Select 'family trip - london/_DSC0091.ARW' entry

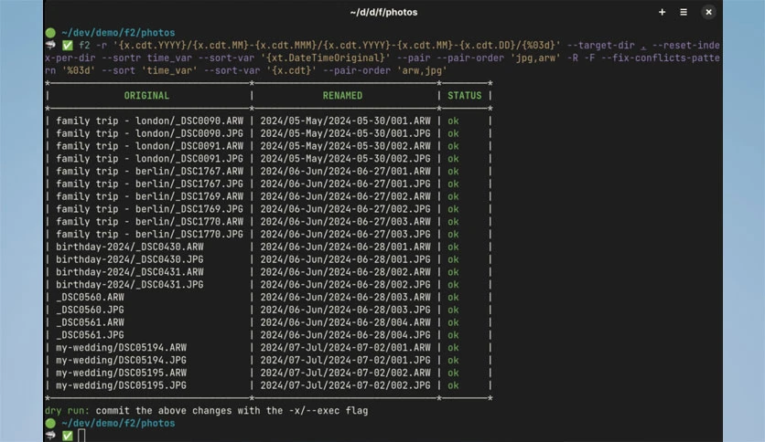click(x=149, y=146)
